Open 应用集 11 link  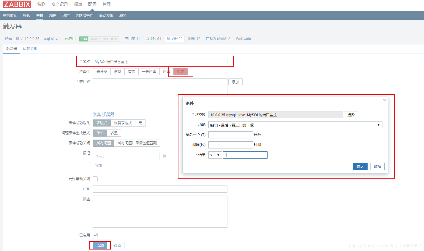click(x=132, y=39)
